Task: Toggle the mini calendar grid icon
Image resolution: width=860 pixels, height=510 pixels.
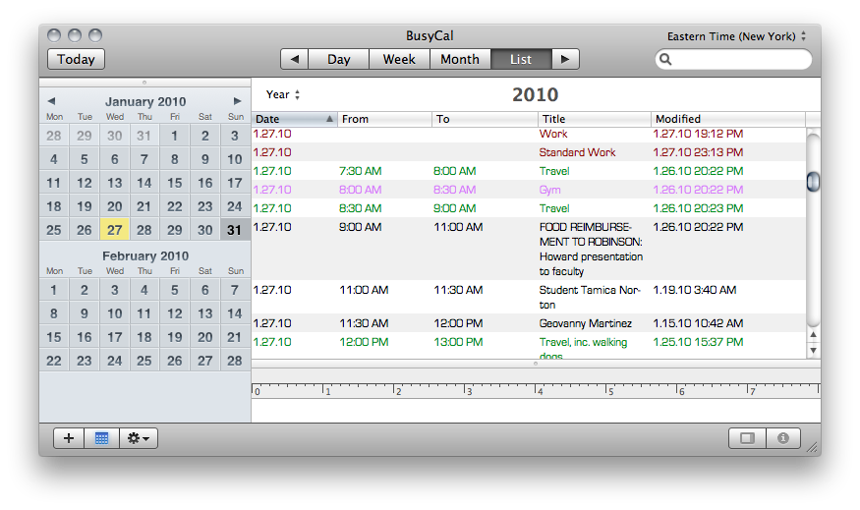Action: (x=101, y=438)
